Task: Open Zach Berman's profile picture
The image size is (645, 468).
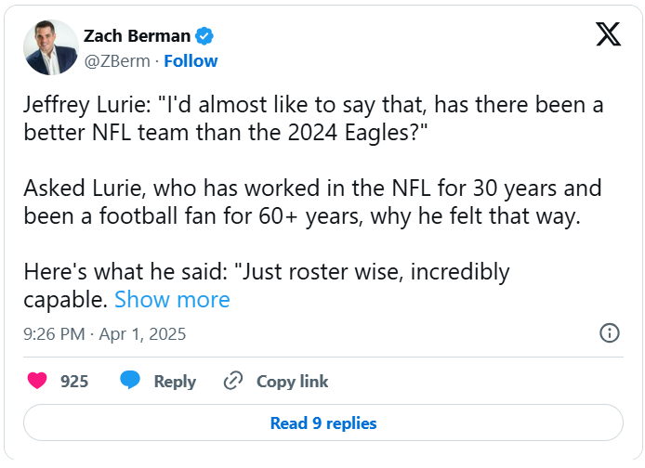Action: [x=51, y=47]
